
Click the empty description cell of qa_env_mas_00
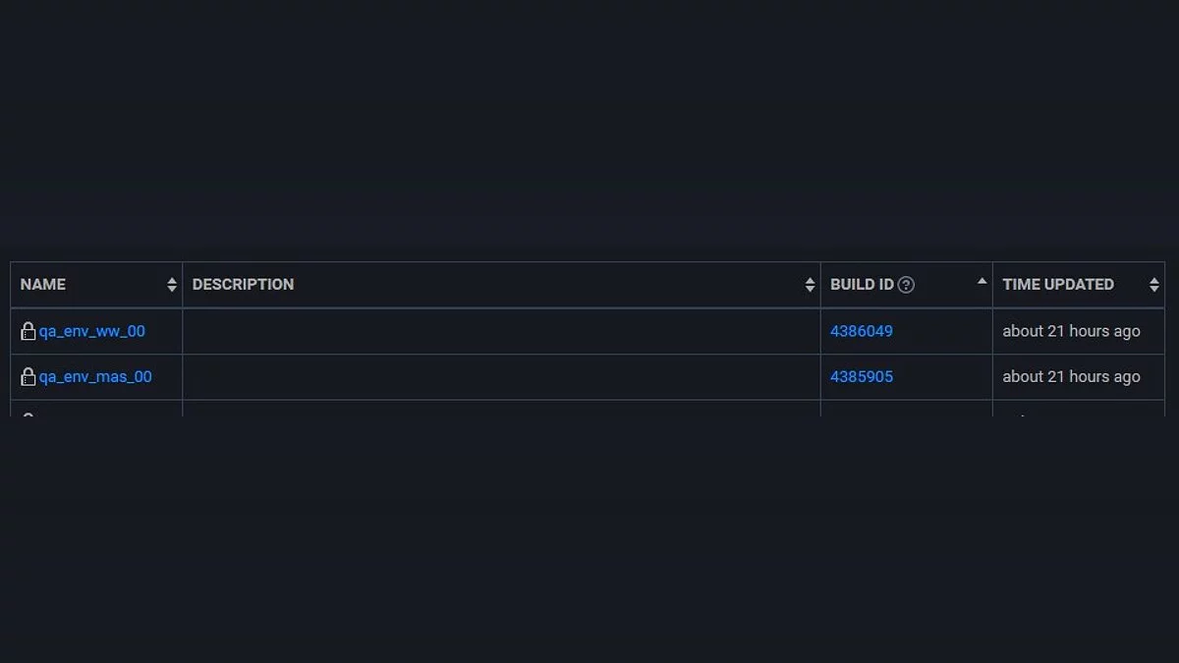501,377
